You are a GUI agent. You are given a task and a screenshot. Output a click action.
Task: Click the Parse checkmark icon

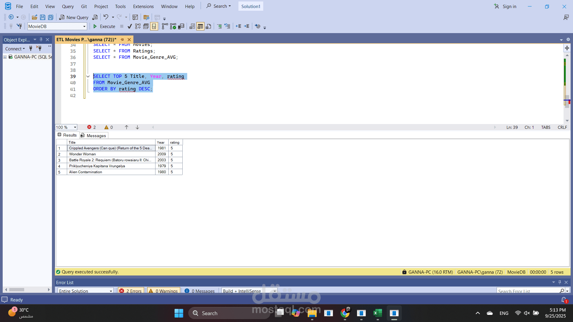[x=130, y=27]
